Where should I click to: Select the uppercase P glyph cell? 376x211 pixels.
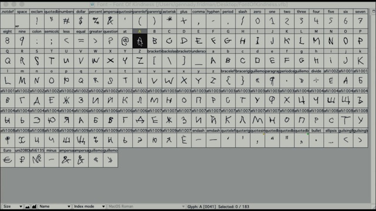[x=360, y=39]
